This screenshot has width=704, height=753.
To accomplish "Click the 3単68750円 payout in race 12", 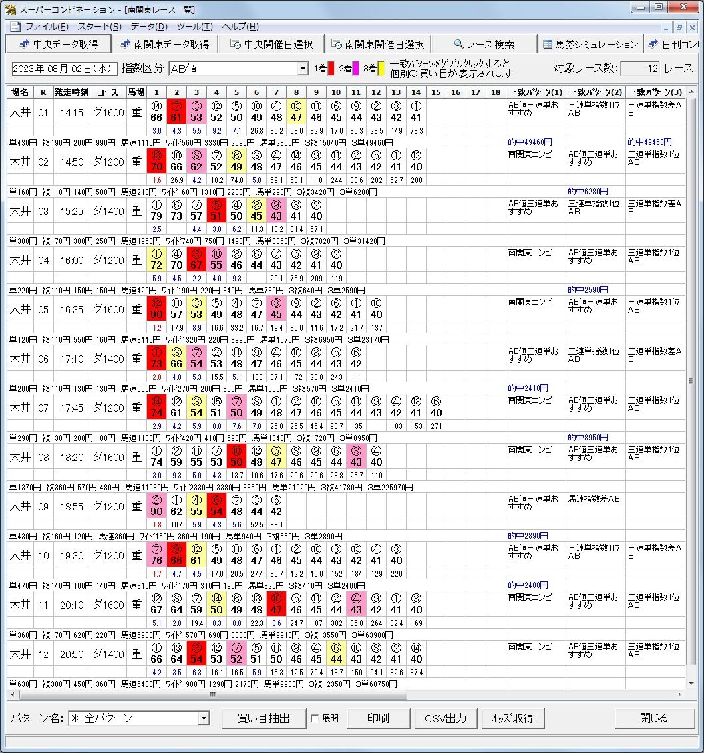I will click(x=376, y=684).
